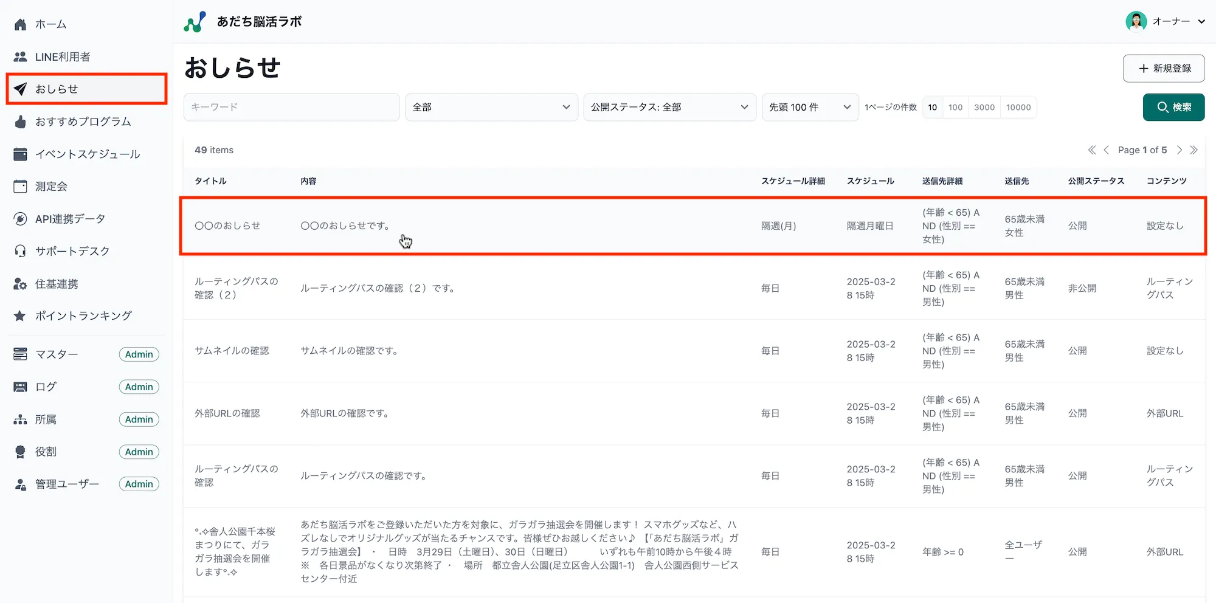1216x603 pixels.
Task: Open API連携データ
Action: [70, 219]
